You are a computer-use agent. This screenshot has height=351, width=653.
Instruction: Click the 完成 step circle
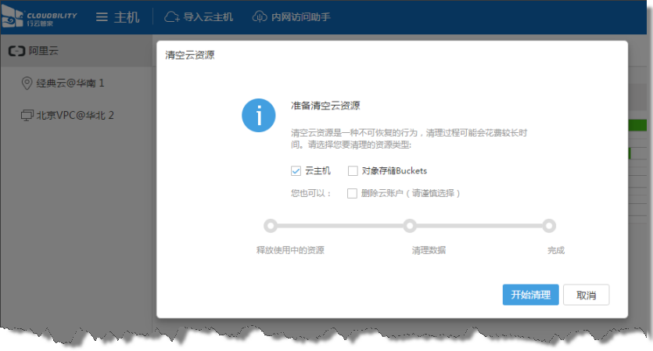(549, 226)
